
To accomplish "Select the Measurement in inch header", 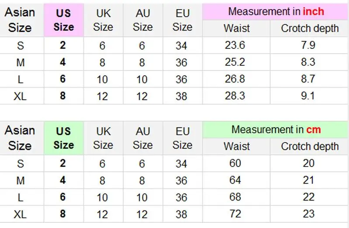I will point(276,12).
